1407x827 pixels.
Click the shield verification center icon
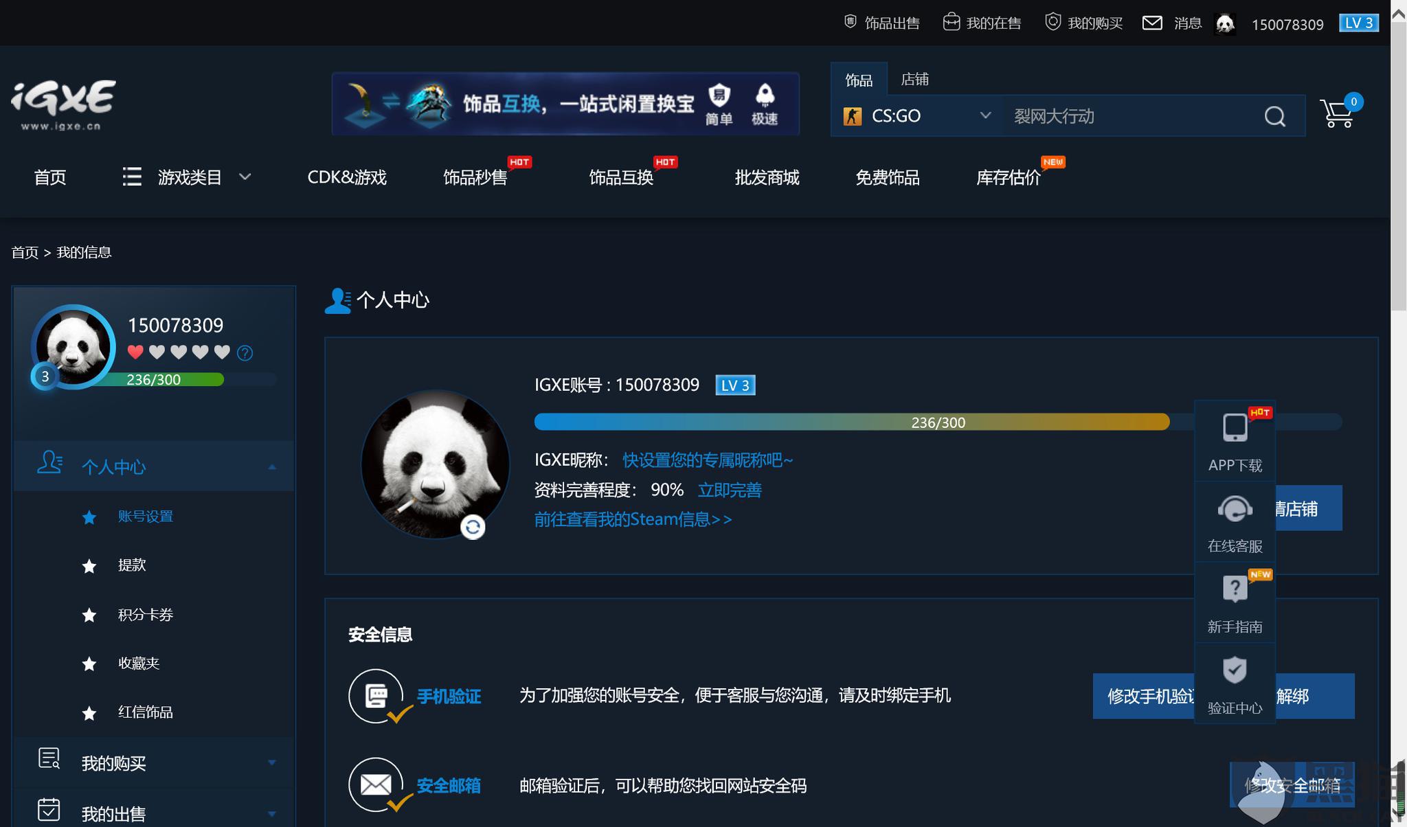1232,670
